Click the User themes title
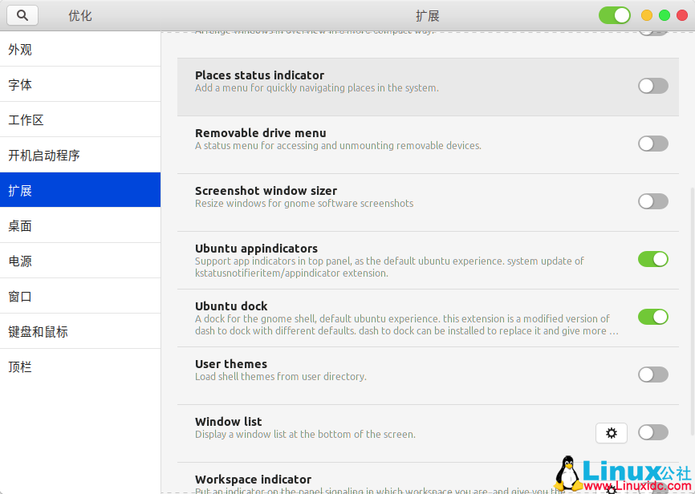 [231, 364]
